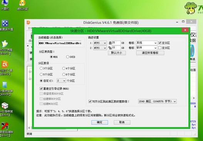Open the Win系统安装 (Alt+W) desktop icon
Image resolution: width=203 pixels, height=141 pixels.
point(5,88)
